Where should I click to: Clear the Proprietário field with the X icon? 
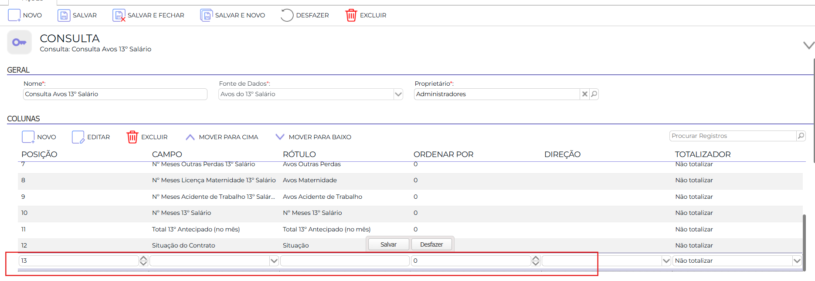pyautogui.click(x=585, y=94)
